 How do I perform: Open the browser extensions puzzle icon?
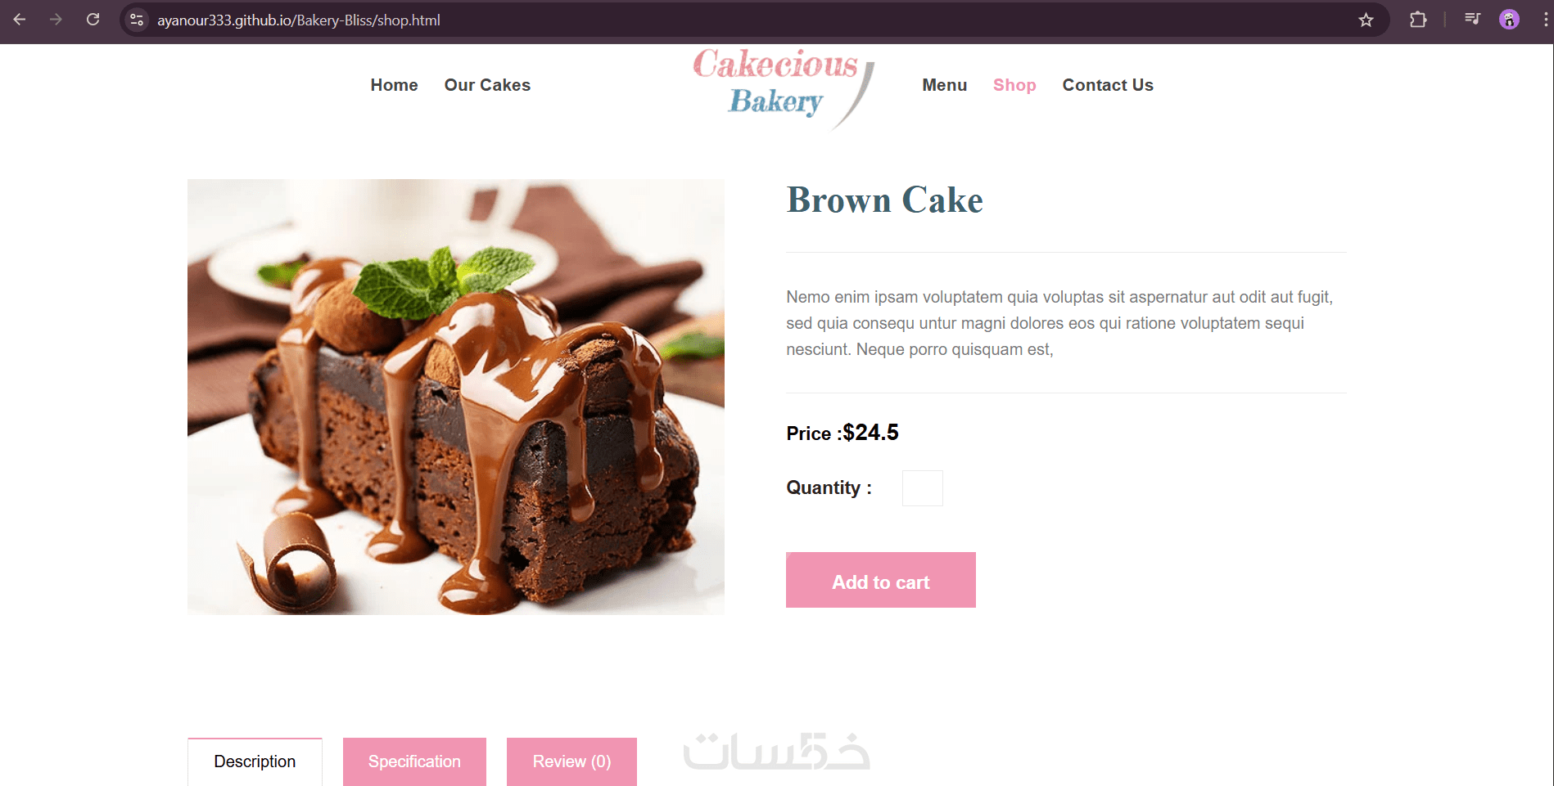click(1418, 20)
